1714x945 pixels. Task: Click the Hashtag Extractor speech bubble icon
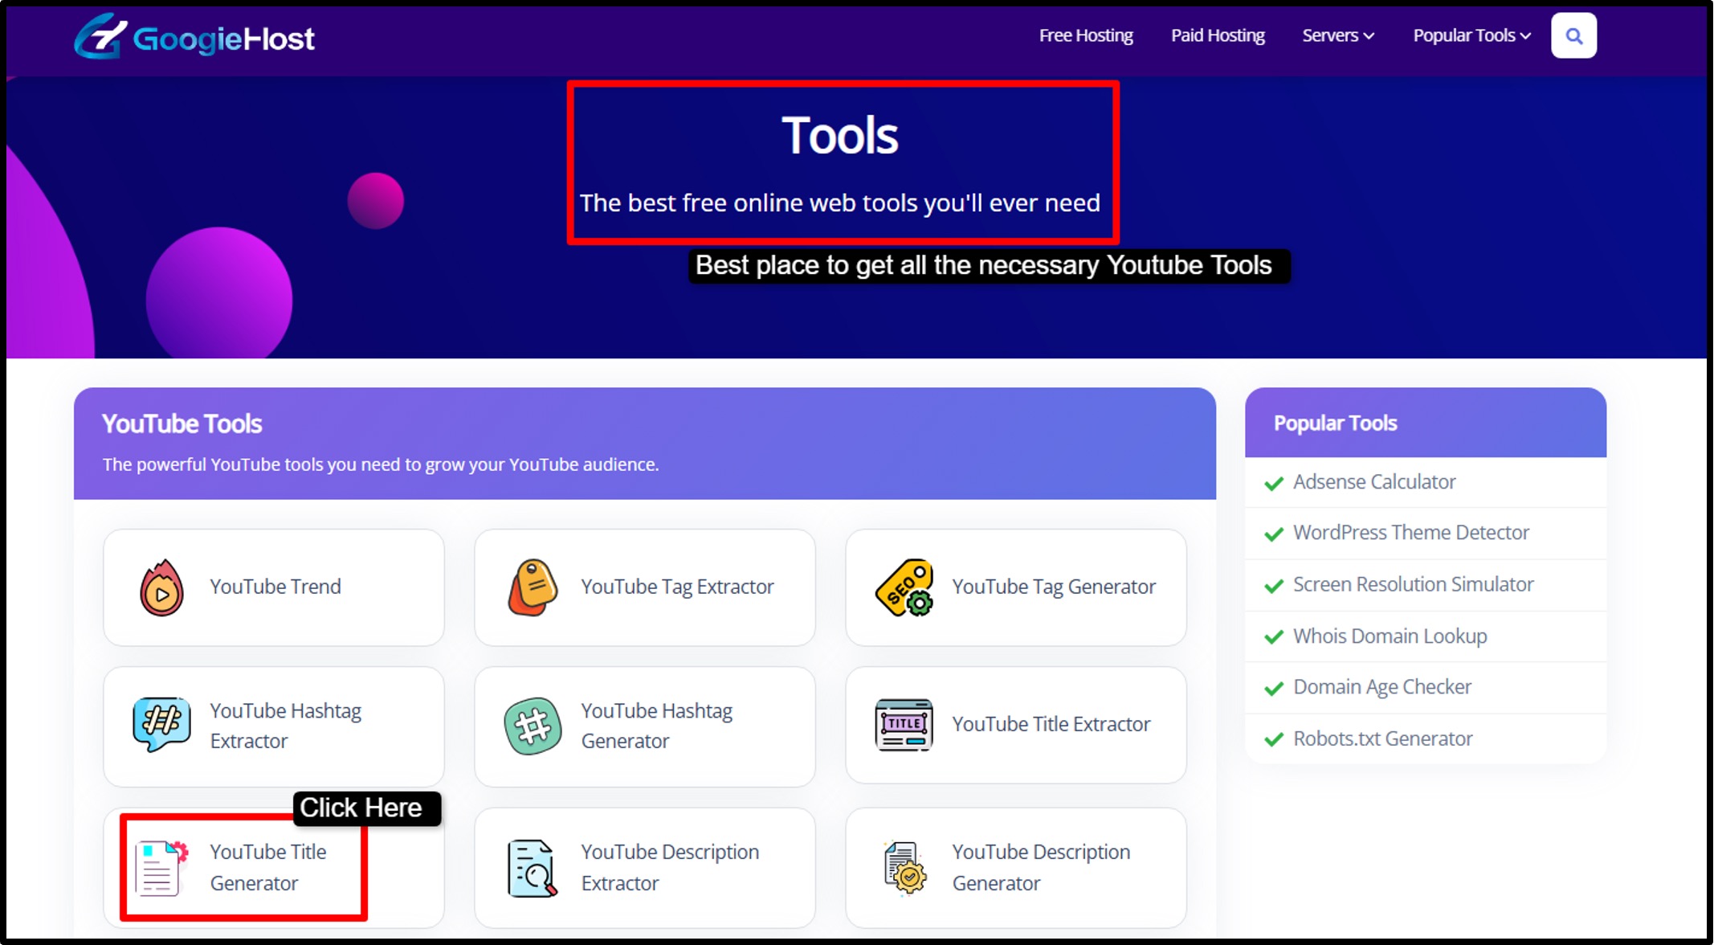(x=161, y=724)
